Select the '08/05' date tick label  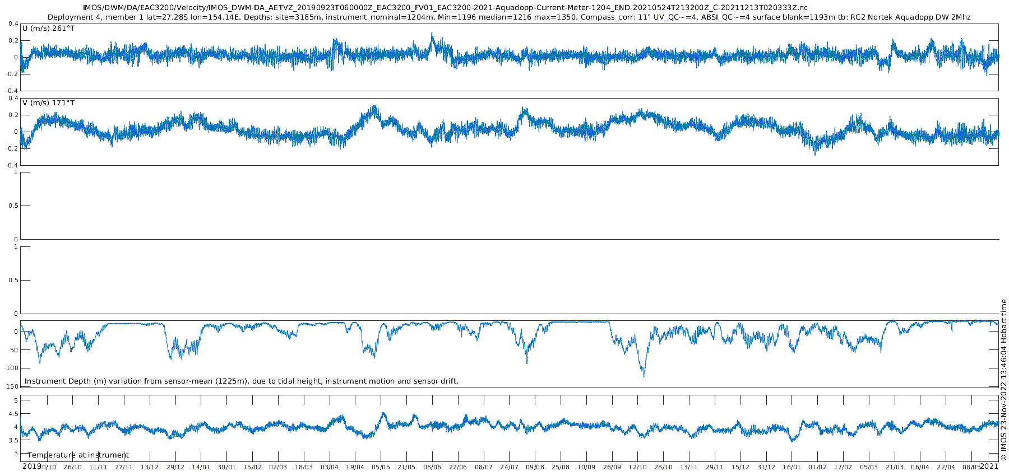point(972,467)
